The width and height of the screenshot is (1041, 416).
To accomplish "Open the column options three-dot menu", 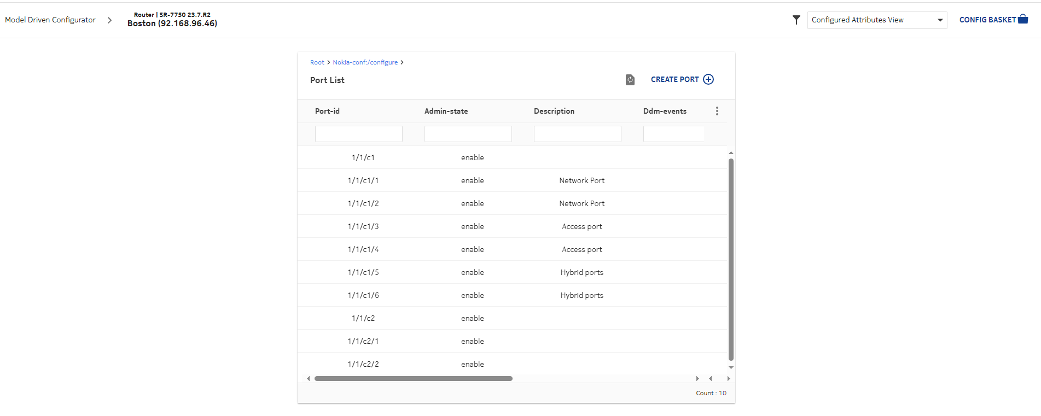I will pos(717,111).
